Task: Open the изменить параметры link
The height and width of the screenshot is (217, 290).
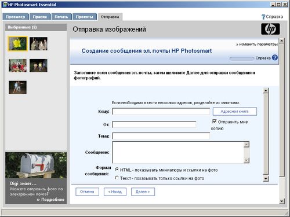Action: [x=257, y=45]
